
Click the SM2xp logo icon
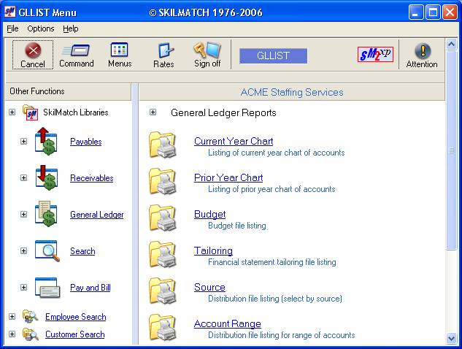[375, 54]
